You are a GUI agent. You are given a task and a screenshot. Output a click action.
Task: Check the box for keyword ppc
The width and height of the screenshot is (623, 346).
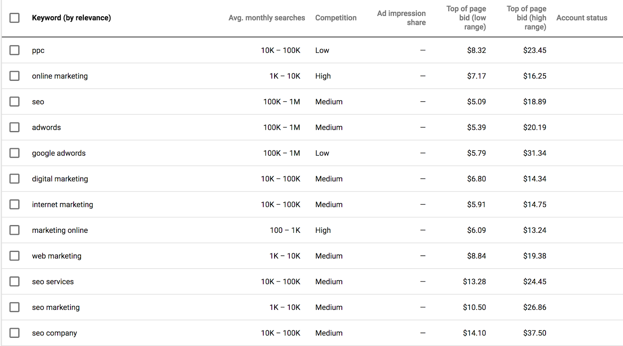click(x=14, y=50)
